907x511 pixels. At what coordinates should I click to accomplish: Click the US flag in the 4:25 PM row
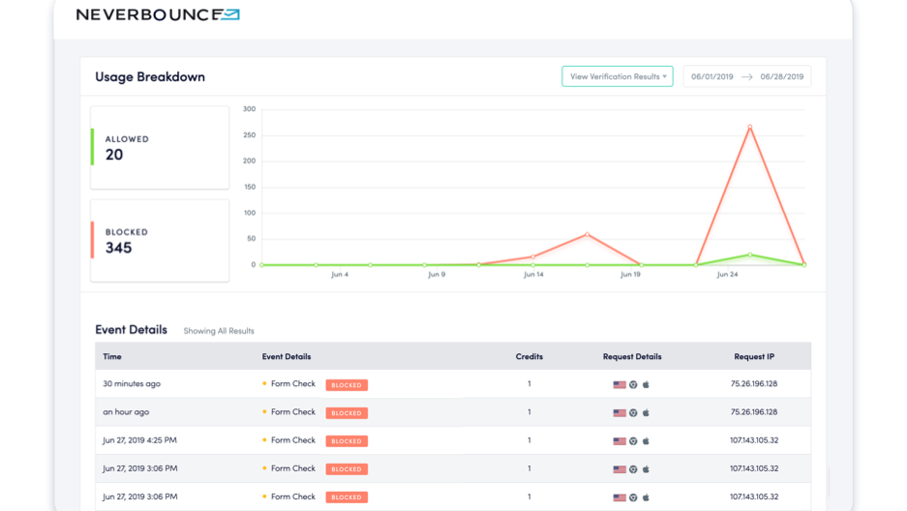620,441
